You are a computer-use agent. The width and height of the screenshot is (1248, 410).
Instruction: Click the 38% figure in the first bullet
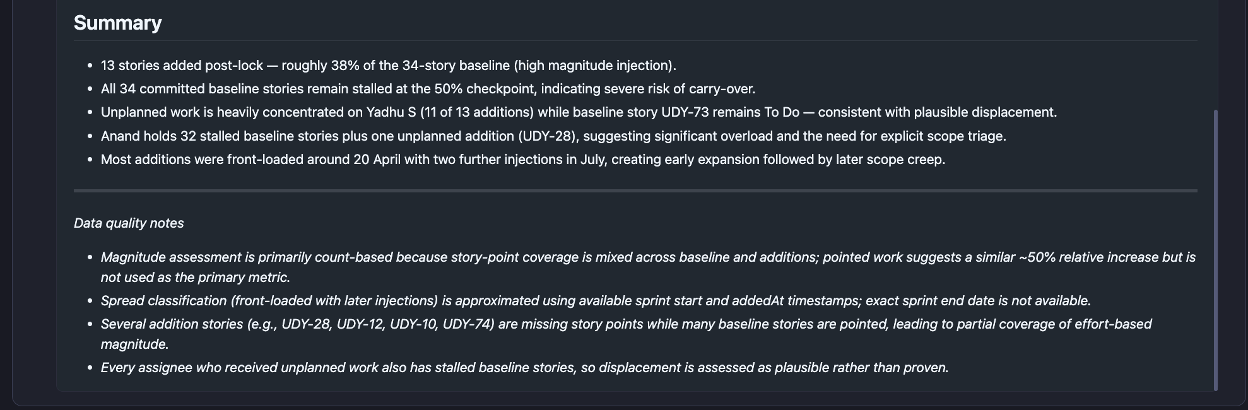346,66
